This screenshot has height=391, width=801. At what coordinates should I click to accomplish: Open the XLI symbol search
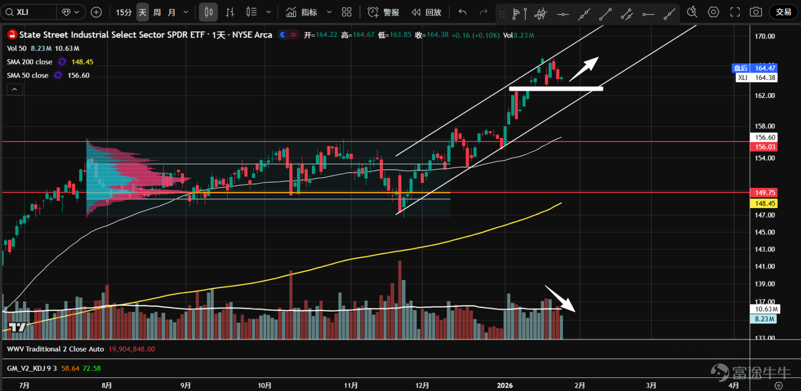click(x=28, y=12)
